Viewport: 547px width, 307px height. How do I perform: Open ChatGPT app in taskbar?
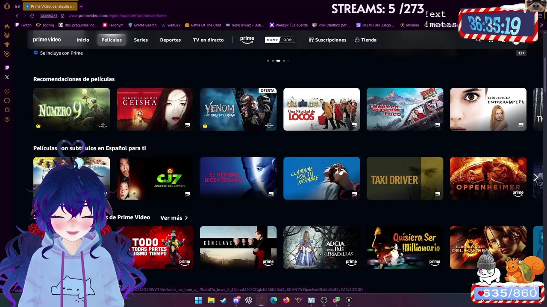[249, 300]
